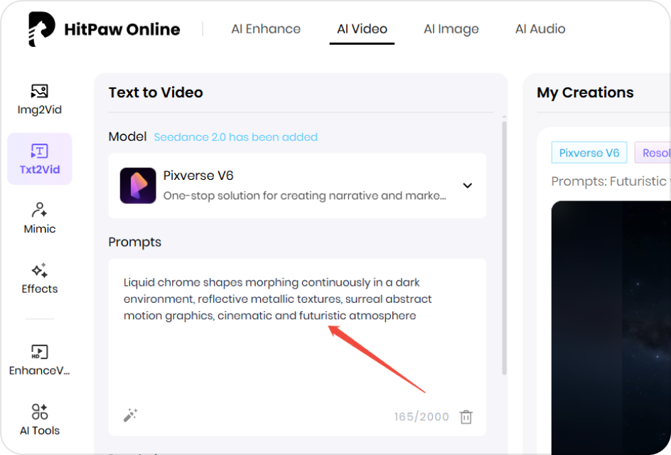The height and width of the screenshot is (455, 671).
Task: Clear the prompt with the trash icon
Action: (466, 417)
